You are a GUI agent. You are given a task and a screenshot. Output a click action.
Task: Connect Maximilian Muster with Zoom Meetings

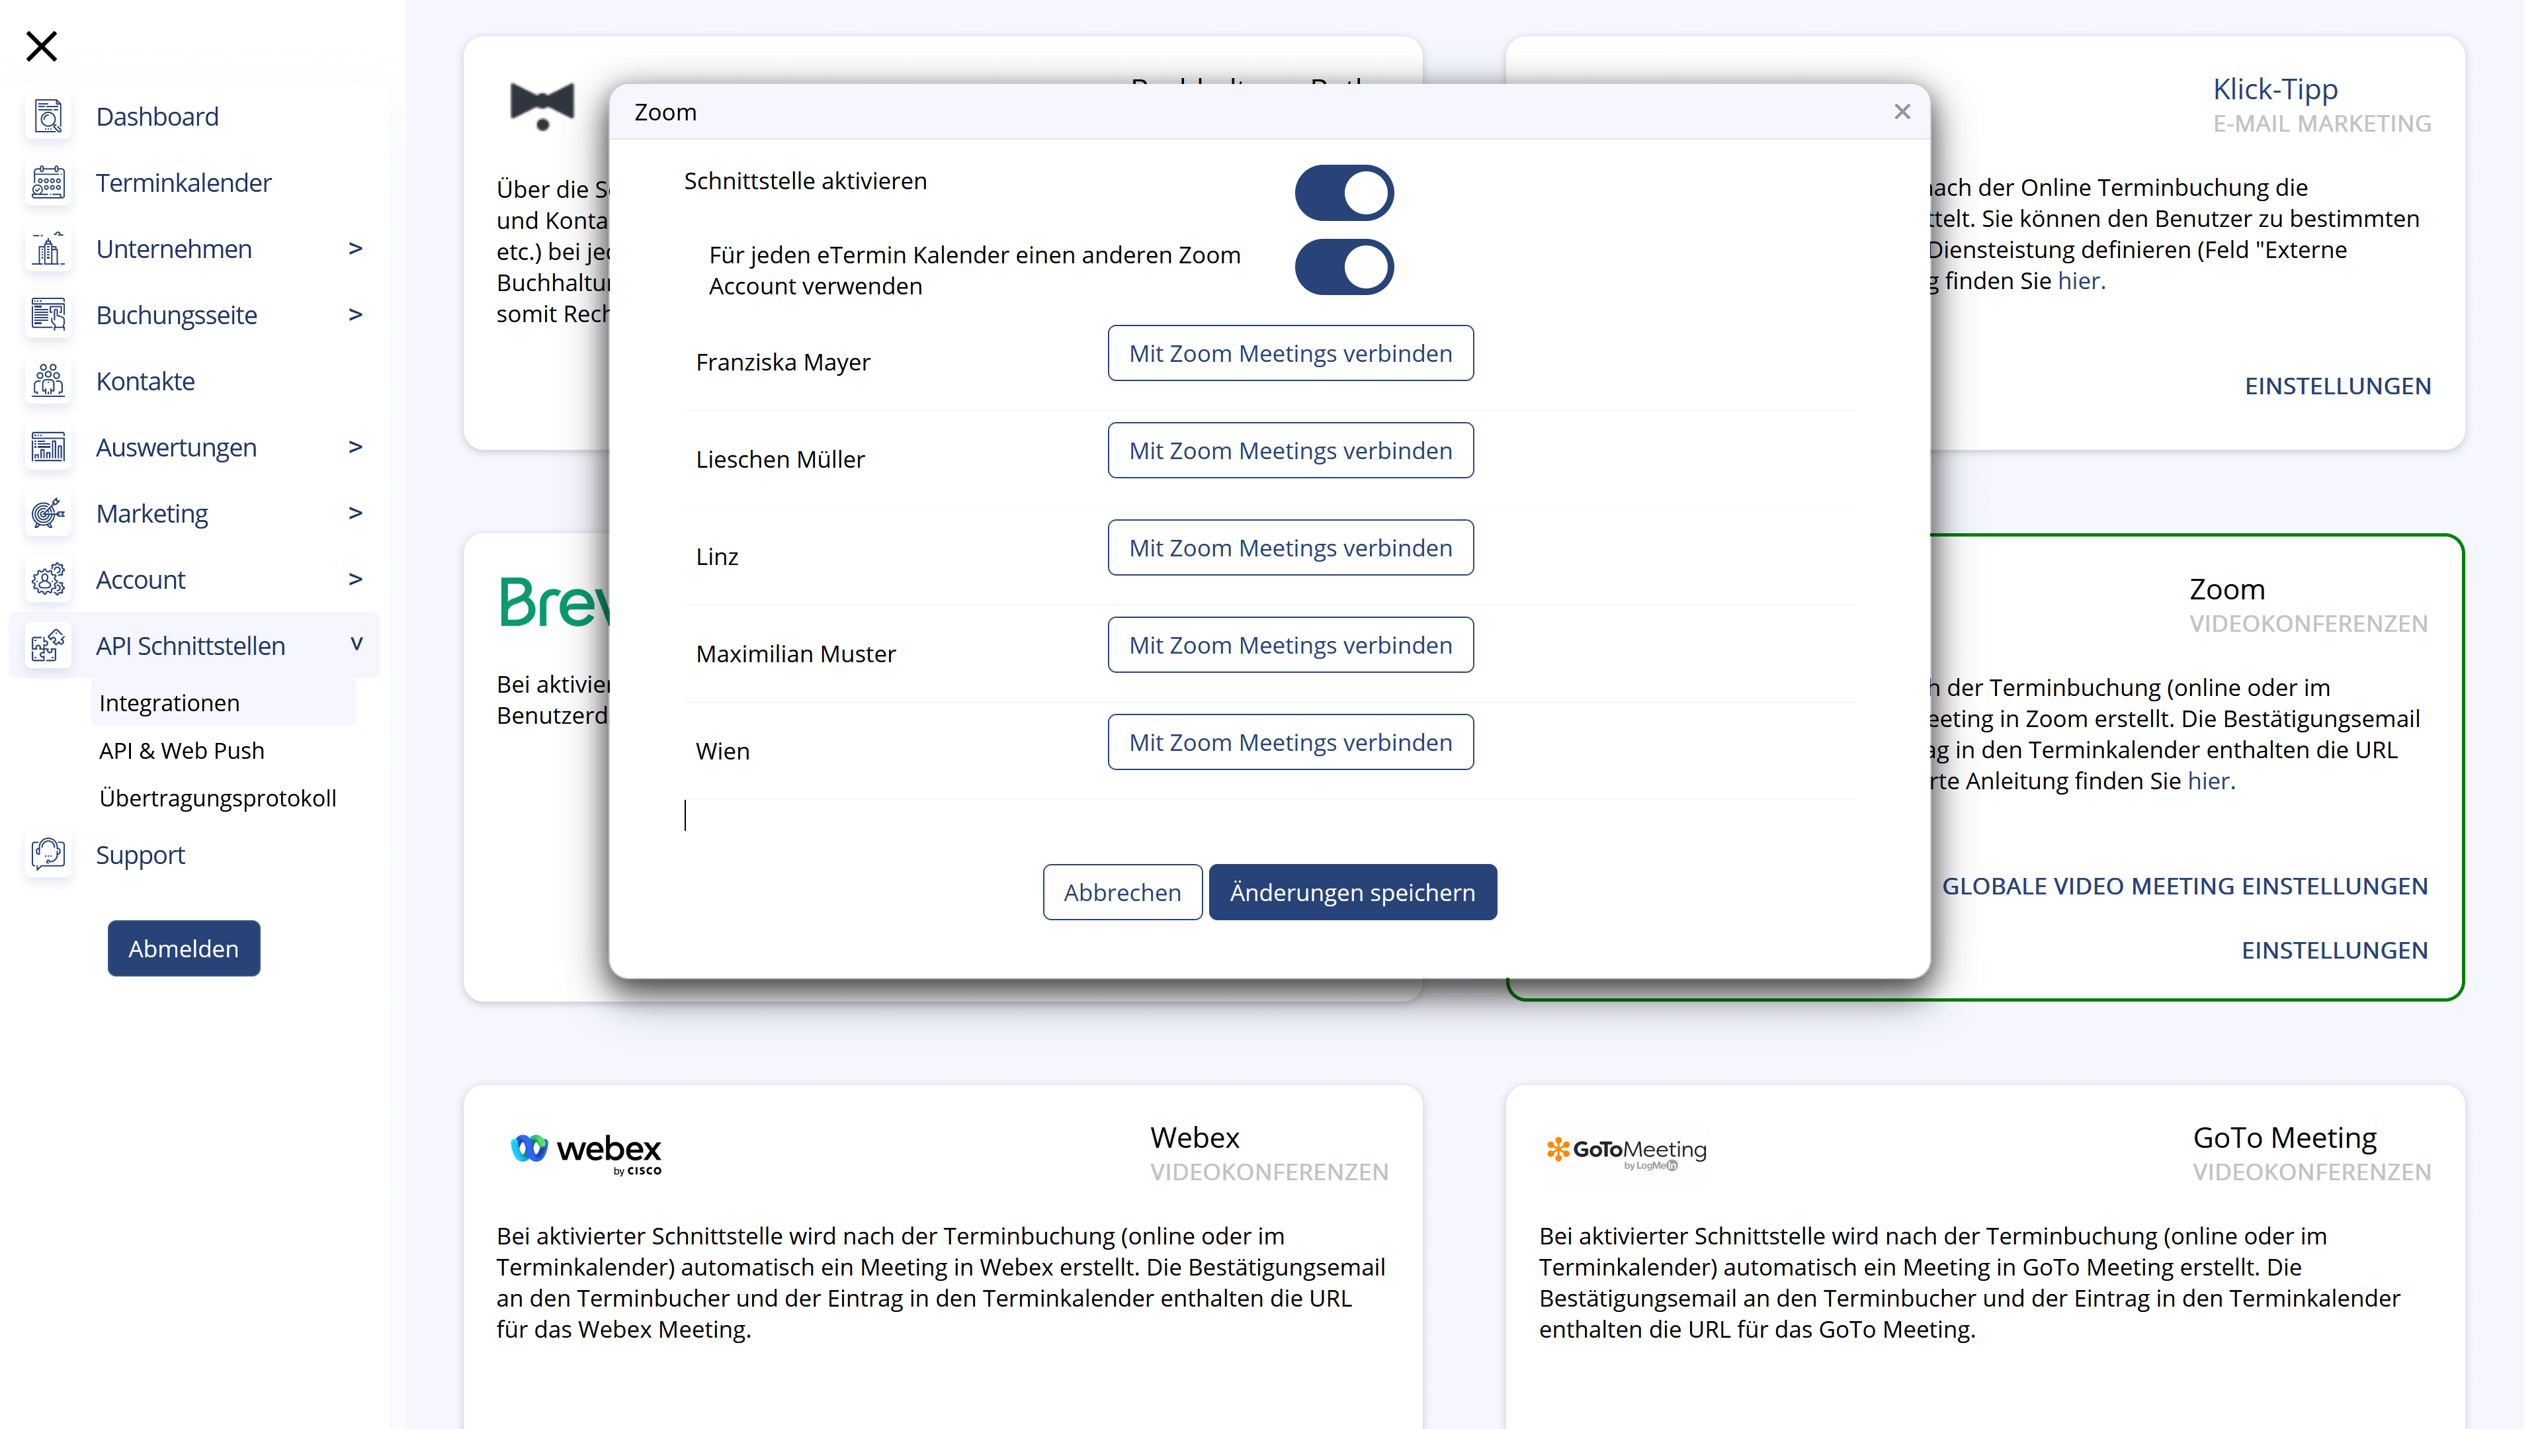click(x=1290, y=645)
